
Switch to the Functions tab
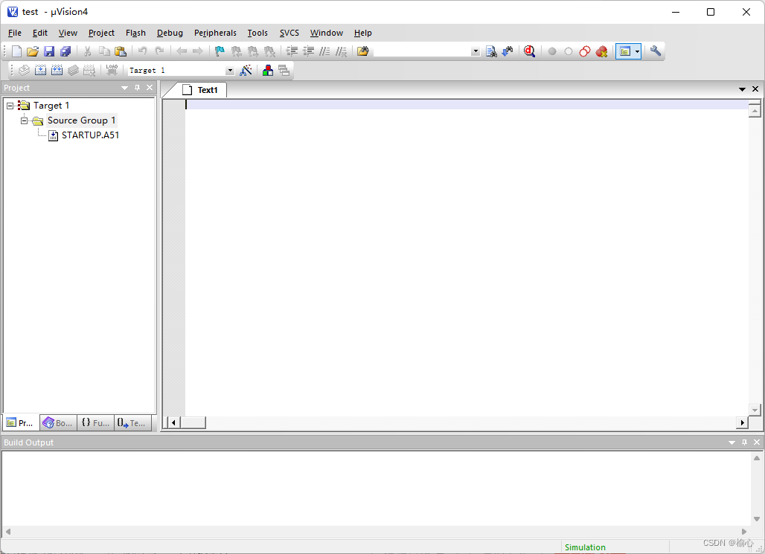click(95, 423)
